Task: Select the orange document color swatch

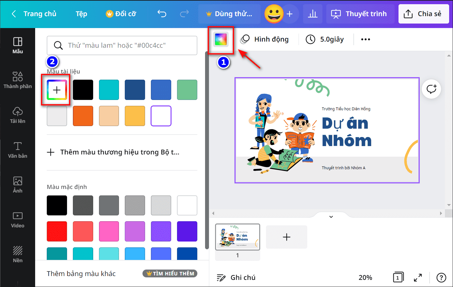Action: pos(83,116)
